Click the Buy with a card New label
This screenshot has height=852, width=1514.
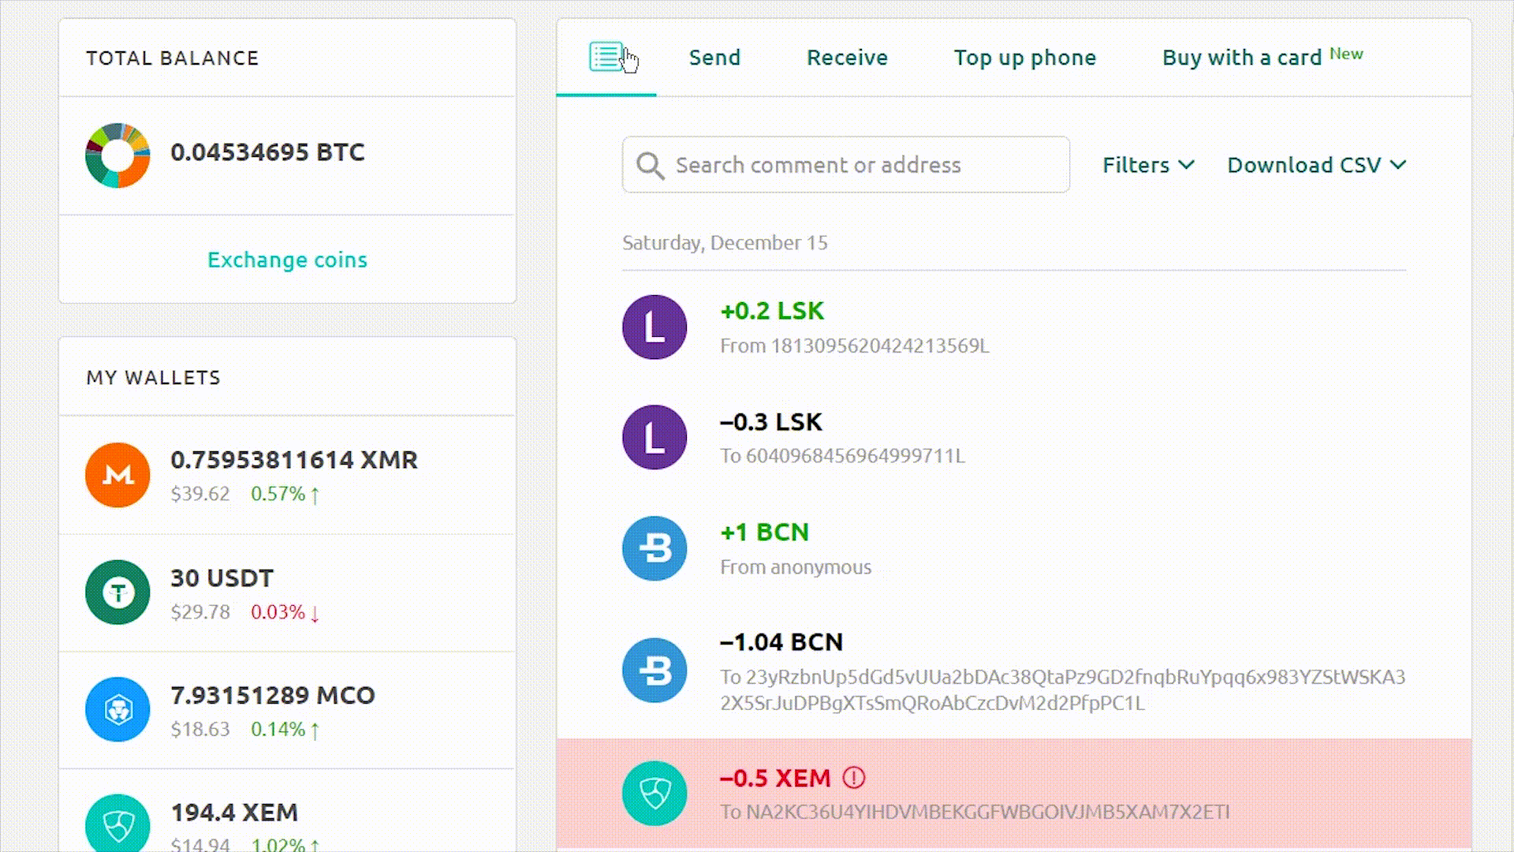tap(1262, 58)
